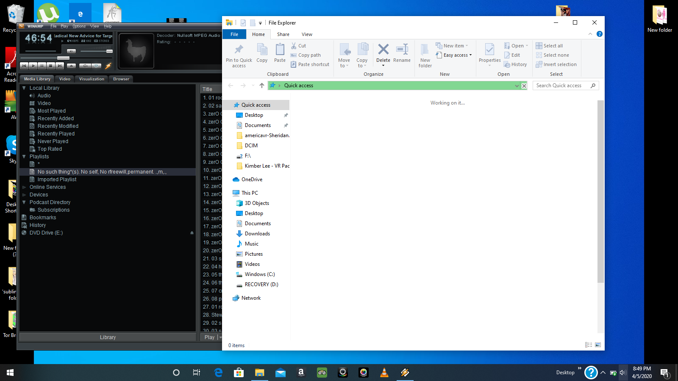Screen dimensions: 678x381
Task: Click the Winamp seek bar handle
Action: [x=63, y=58]
